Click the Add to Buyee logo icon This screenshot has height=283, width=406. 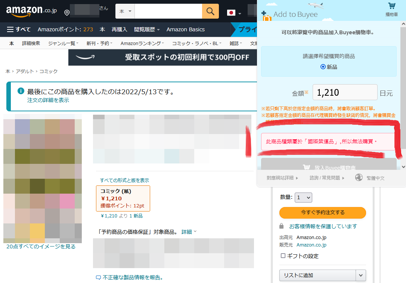266,16
